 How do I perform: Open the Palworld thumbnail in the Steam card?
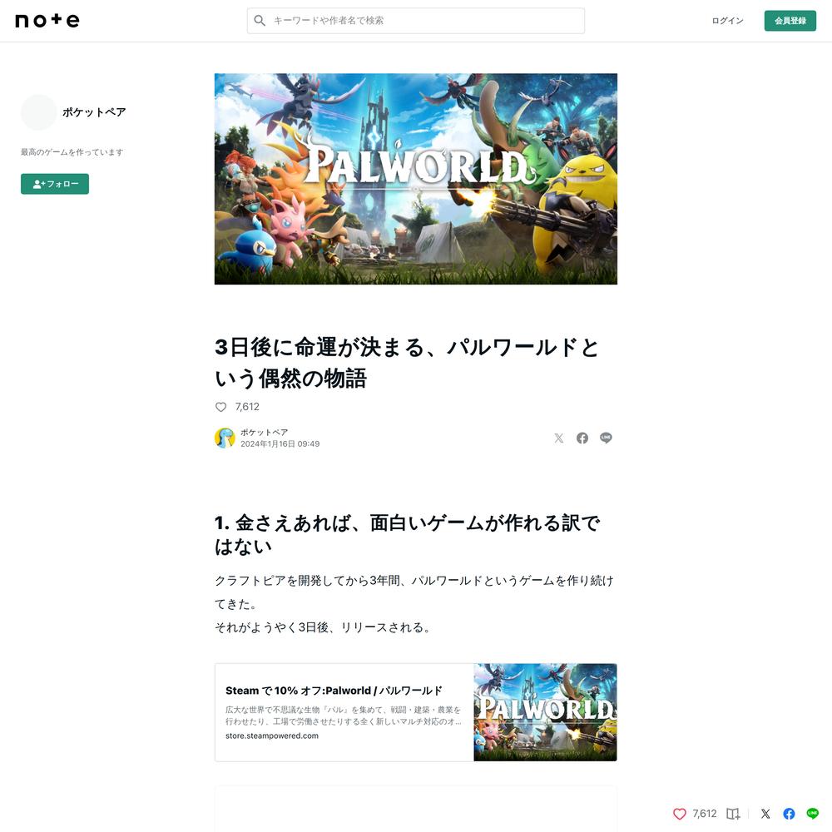(x=546, y=712)
